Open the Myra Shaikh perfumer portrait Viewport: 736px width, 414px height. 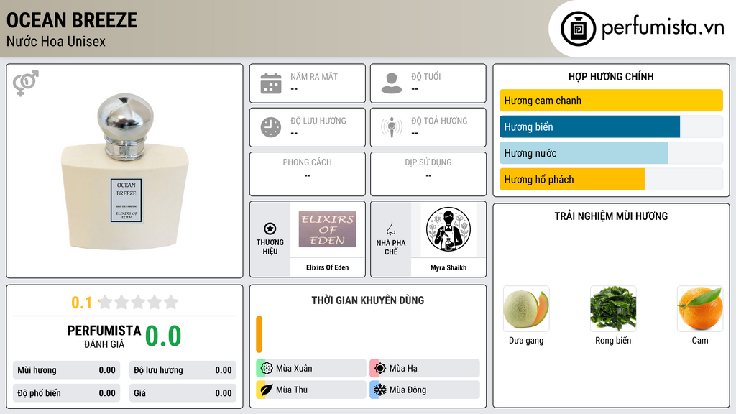point(448,229)
